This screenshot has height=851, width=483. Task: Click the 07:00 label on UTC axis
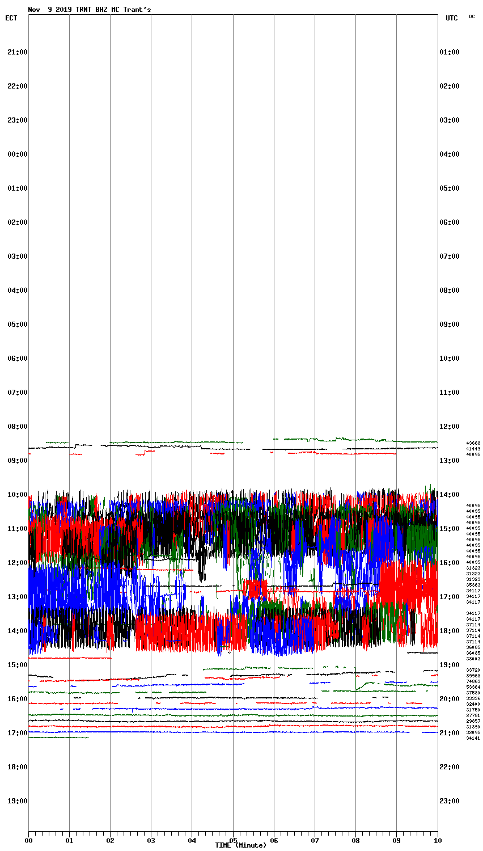tap(450, 256)
